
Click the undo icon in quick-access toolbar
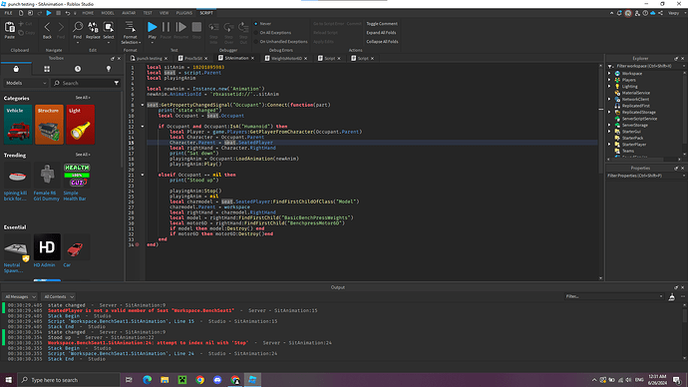tap(68, 13)
